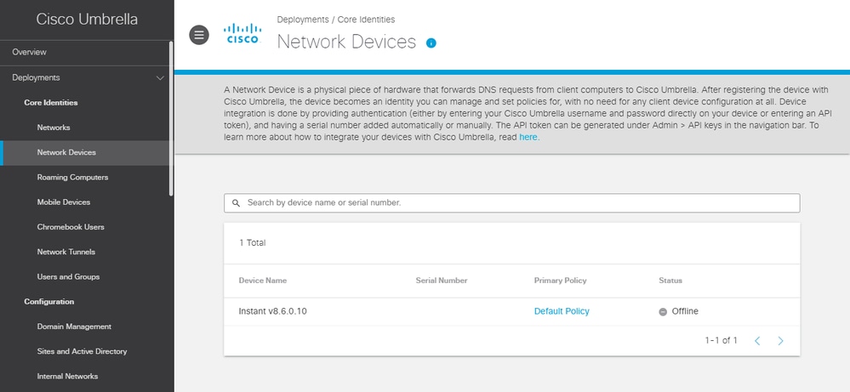
Task: Click the Offline status icon
Action: (663, 312)
